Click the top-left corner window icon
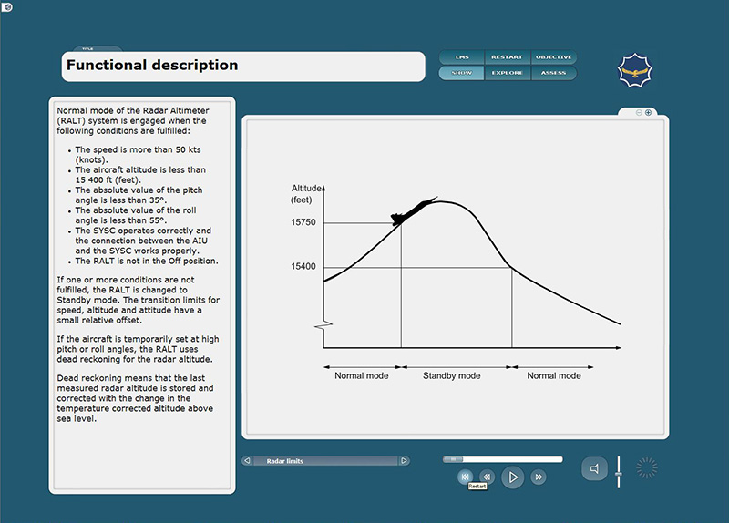This screenshot has height=523, width=729. click(x=6, y=7)
